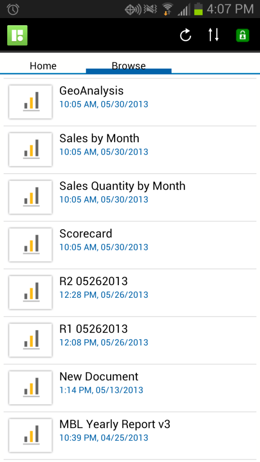Open MBL Yearly Report v3 entry
This screenshot has width=260, height=462.
(130, 435)
